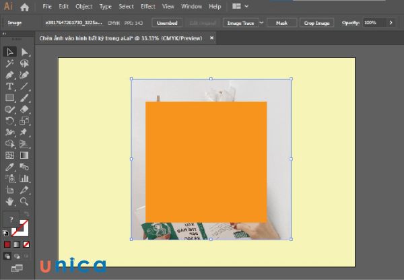Choose the Type tool
Viewport: 404px width, 280px height.
[x=10, y=86]
